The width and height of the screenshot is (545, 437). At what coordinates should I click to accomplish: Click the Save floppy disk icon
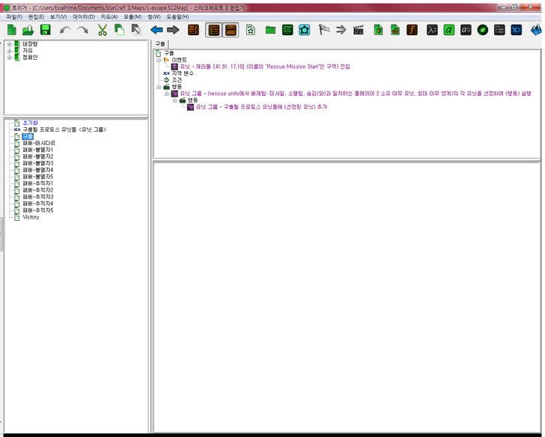coord(45,30)
